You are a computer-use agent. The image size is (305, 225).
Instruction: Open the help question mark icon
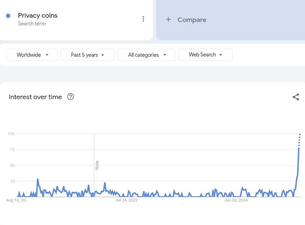(x=71, y=97)
